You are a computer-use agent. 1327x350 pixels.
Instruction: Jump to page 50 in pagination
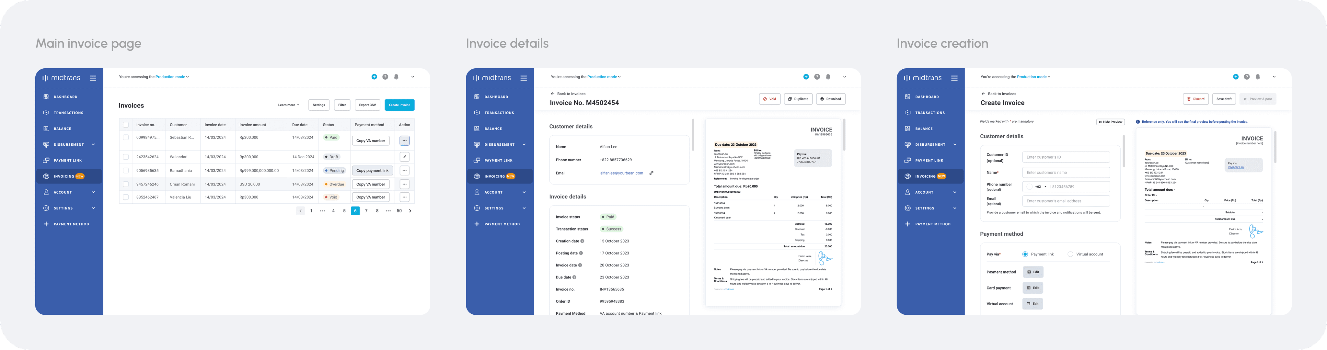pos(399,210)
